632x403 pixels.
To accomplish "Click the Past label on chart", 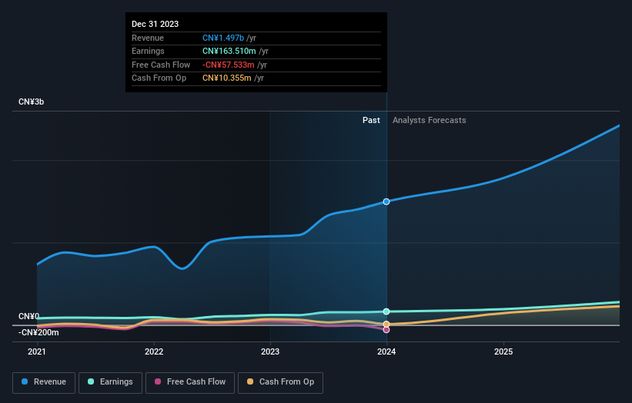I will (371, 121).
